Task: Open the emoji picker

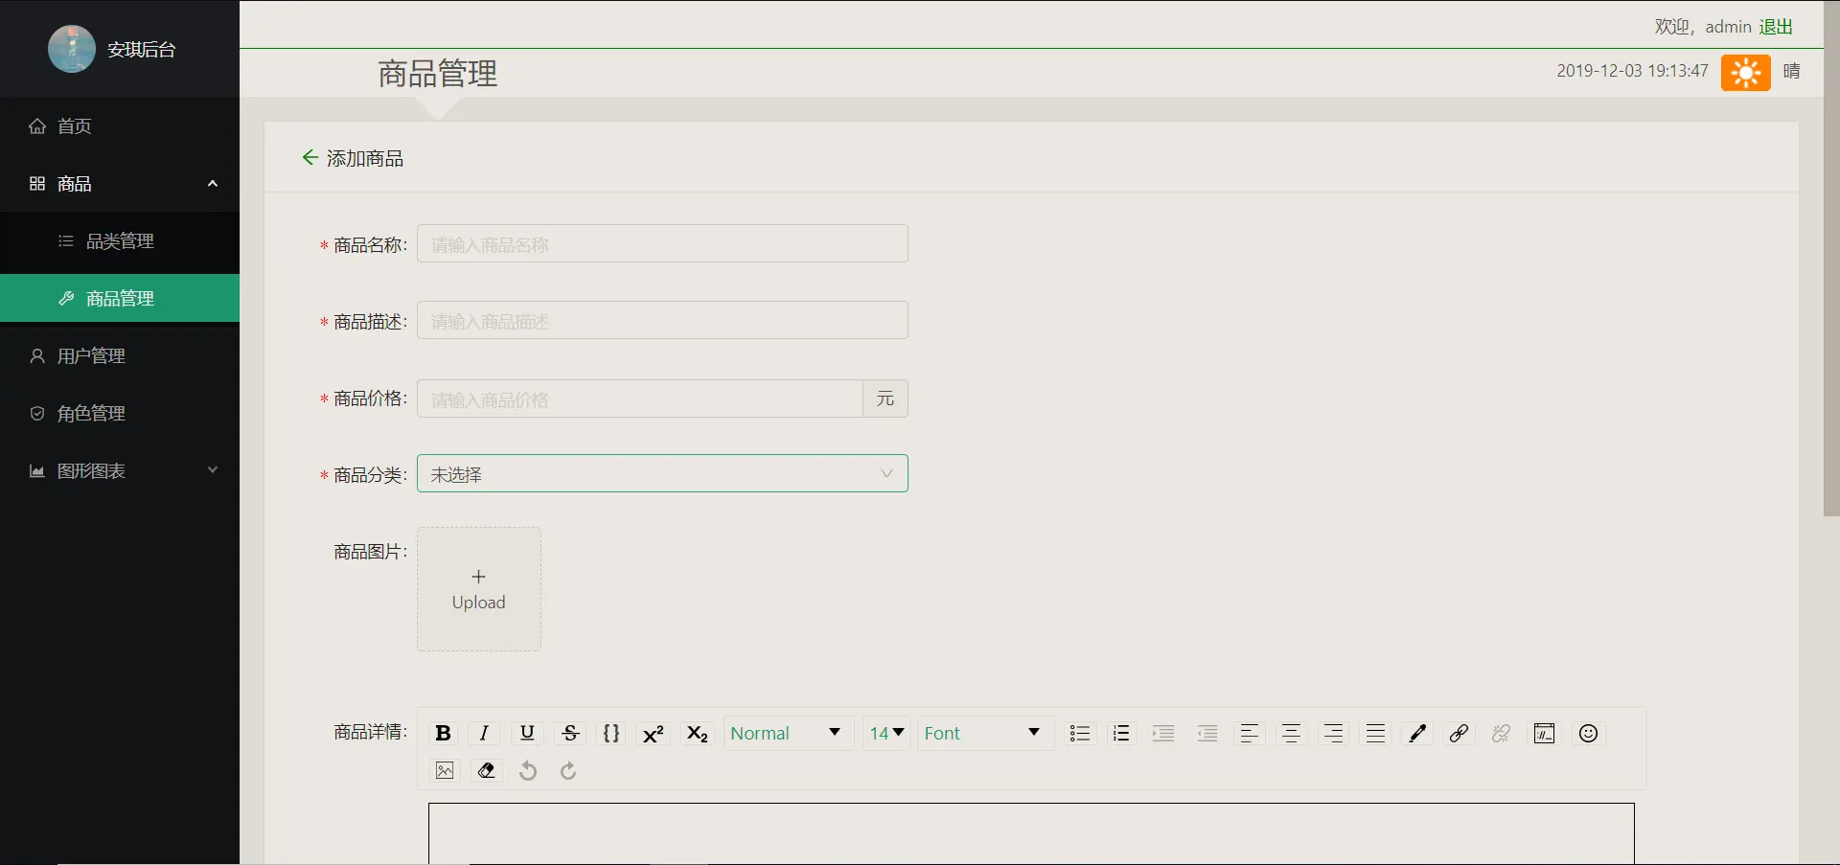Action: click(x=1588, y=733)
